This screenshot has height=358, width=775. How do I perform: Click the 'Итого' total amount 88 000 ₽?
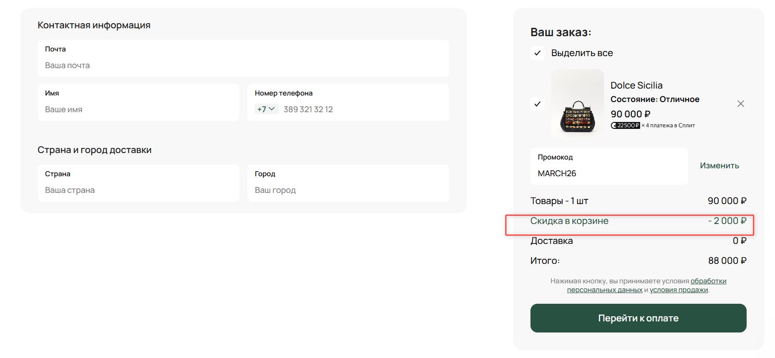[727, 261]
